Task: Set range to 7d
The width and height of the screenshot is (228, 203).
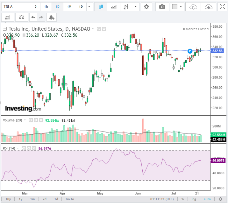Action: pos(45,199)
